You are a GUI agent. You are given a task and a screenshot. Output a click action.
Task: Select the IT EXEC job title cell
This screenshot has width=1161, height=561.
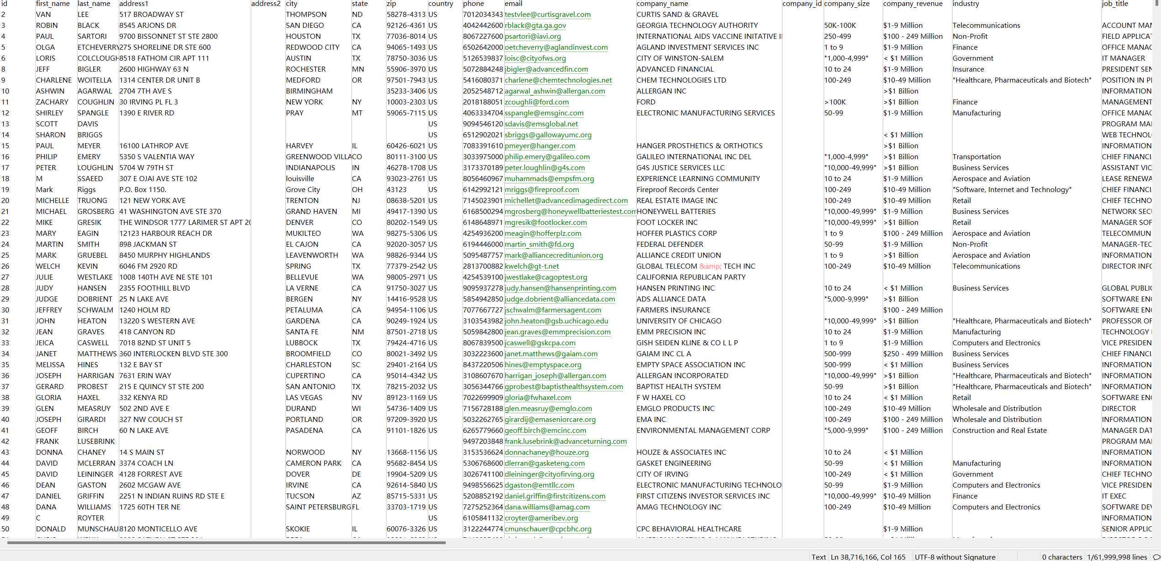click(1114, 496)
